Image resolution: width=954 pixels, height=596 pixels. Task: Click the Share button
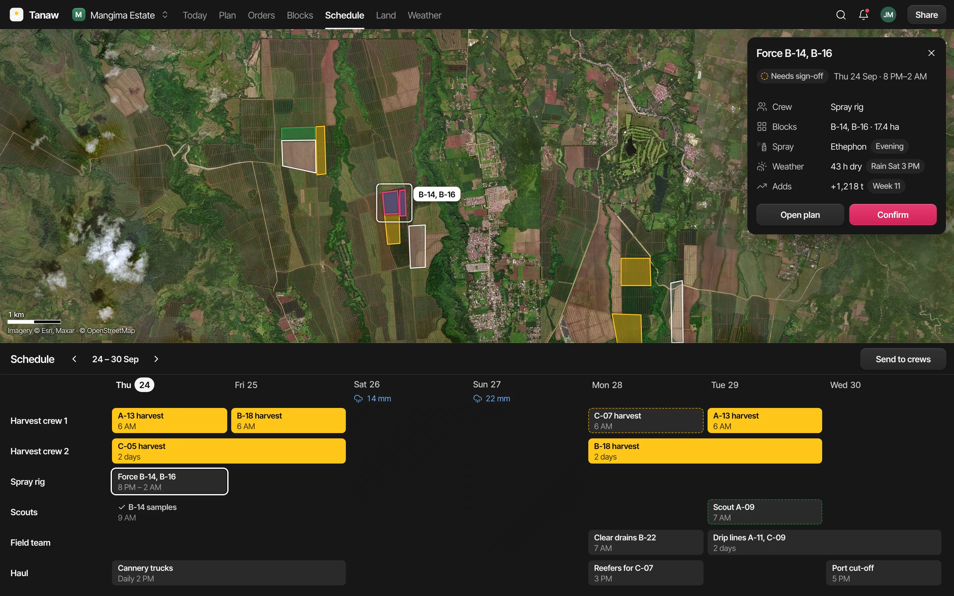927,15
